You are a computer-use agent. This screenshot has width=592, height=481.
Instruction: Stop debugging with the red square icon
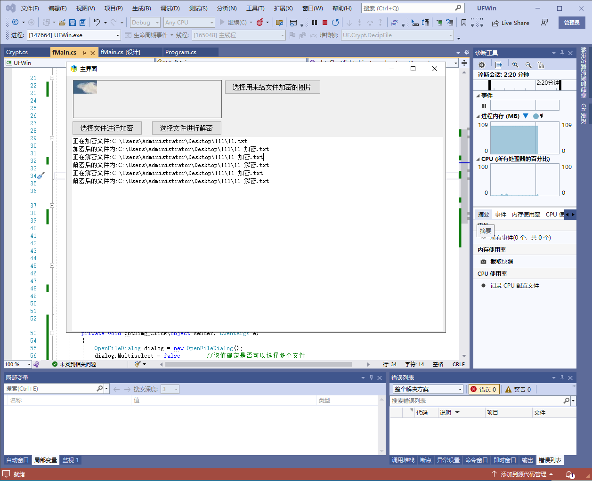[325, 22]
